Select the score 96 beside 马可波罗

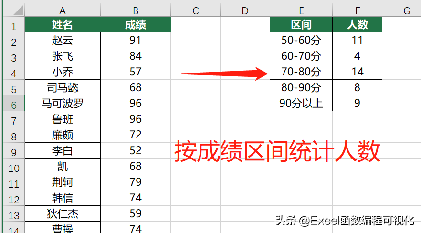pyautogui.click(x=136, y=103)
